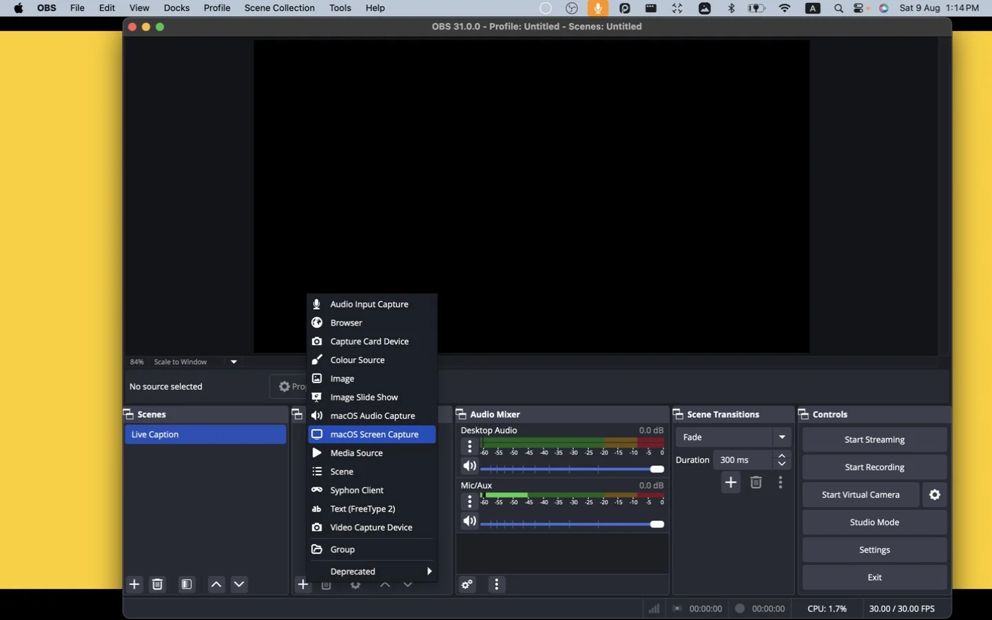
Task: Choose Text (FreeType 2) from menu
Action: click(x=372, y=509)
